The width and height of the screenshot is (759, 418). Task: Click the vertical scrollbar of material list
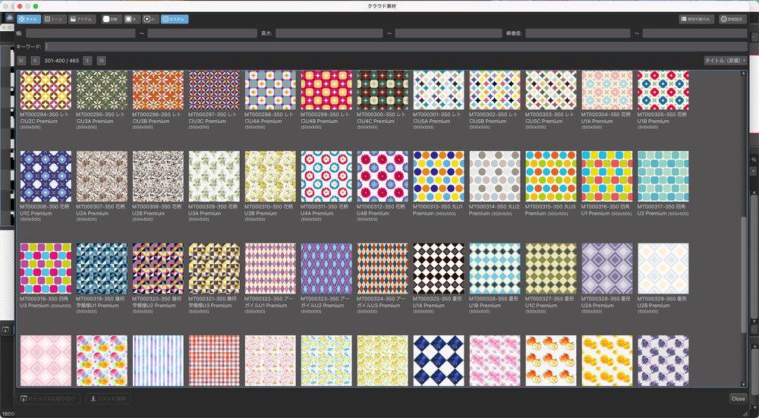(743, 273)
